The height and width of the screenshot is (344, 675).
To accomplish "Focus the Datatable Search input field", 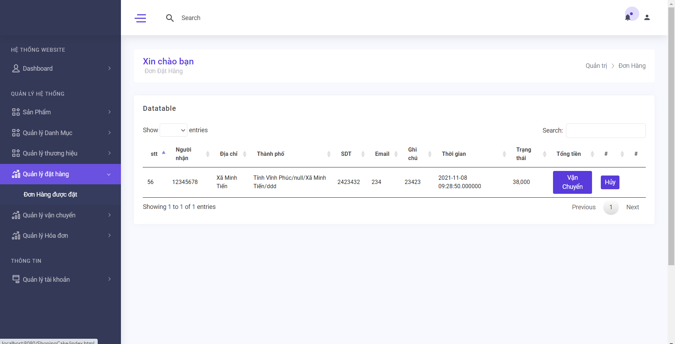I will [606, 130].
